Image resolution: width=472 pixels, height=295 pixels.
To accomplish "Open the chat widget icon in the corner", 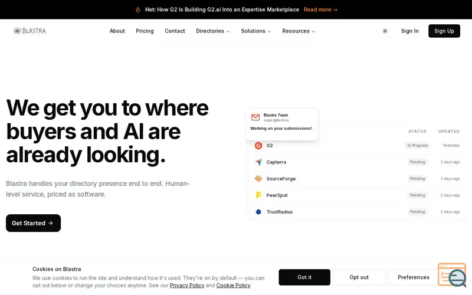I will click(452, 274).
